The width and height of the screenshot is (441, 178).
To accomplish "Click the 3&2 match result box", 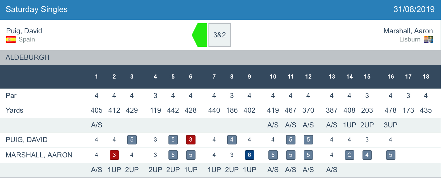I will [x=219, y=35].
